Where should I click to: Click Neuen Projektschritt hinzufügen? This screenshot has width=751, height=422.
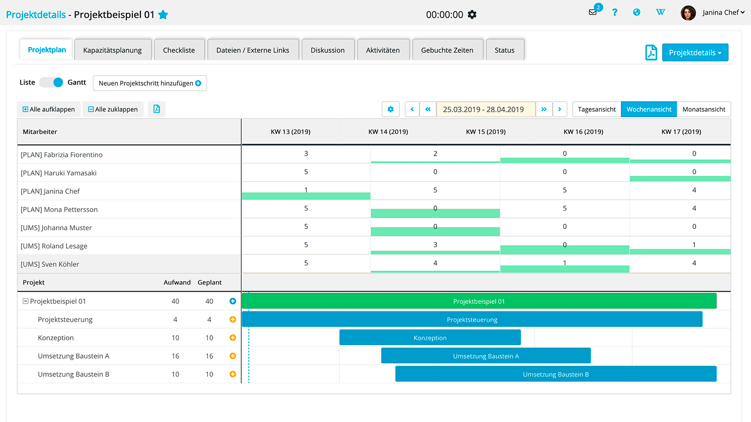149,83
